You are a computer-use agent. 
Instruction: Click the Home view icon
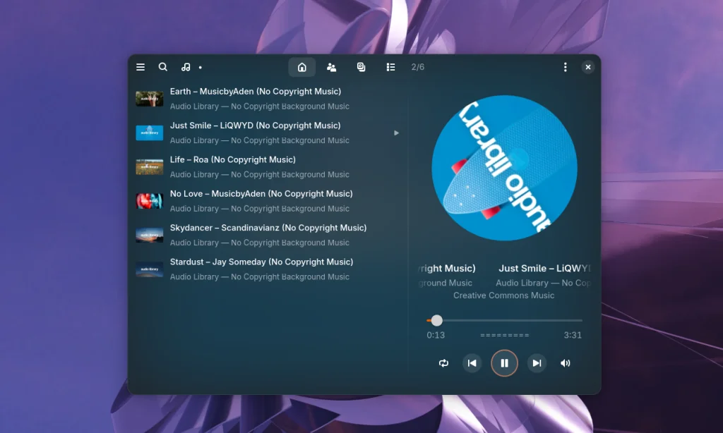[x=302, y=67]
